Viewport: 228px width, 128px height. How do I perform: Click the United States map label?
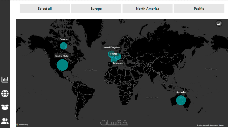pos(62,56)
